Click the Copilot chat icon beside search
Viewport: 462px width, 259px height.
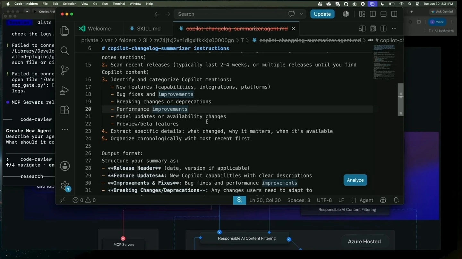[x=292, y=14]
